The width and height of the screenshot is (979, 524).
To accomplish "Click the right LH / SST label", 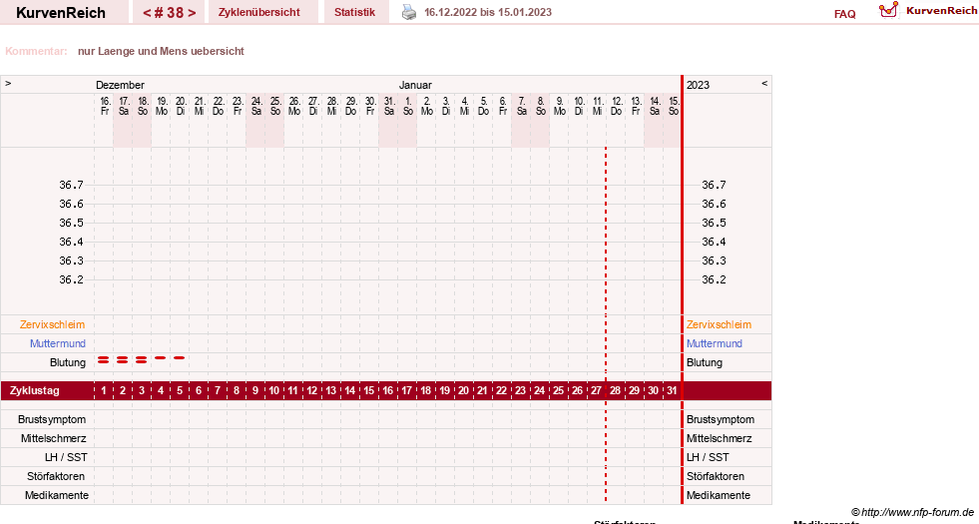I will coord(708,457).
